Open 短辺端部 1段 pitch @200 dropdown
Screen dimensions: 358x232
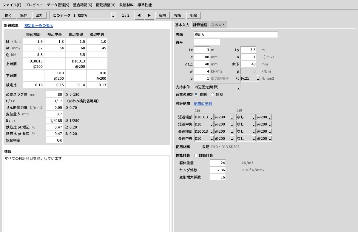pos(224,117)
